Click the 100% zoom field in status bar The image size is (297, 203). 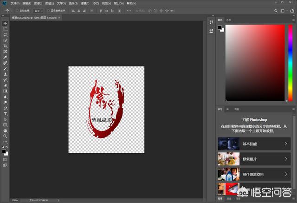pyautogui.click(x=15, y=200)
